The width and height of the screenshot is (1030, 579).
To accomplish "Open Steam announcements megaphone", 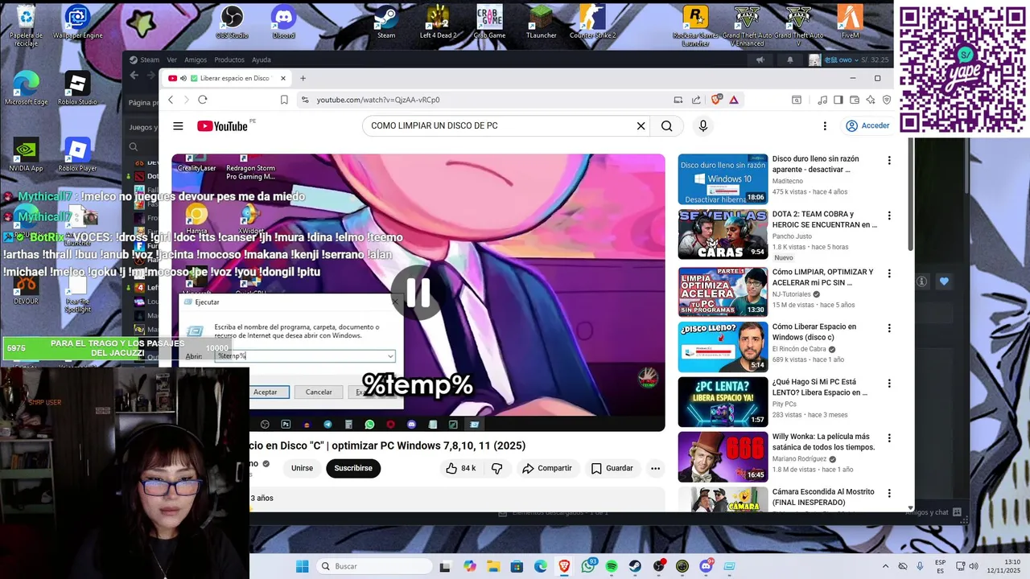I will pyautogui.click(x=760, y=60).
